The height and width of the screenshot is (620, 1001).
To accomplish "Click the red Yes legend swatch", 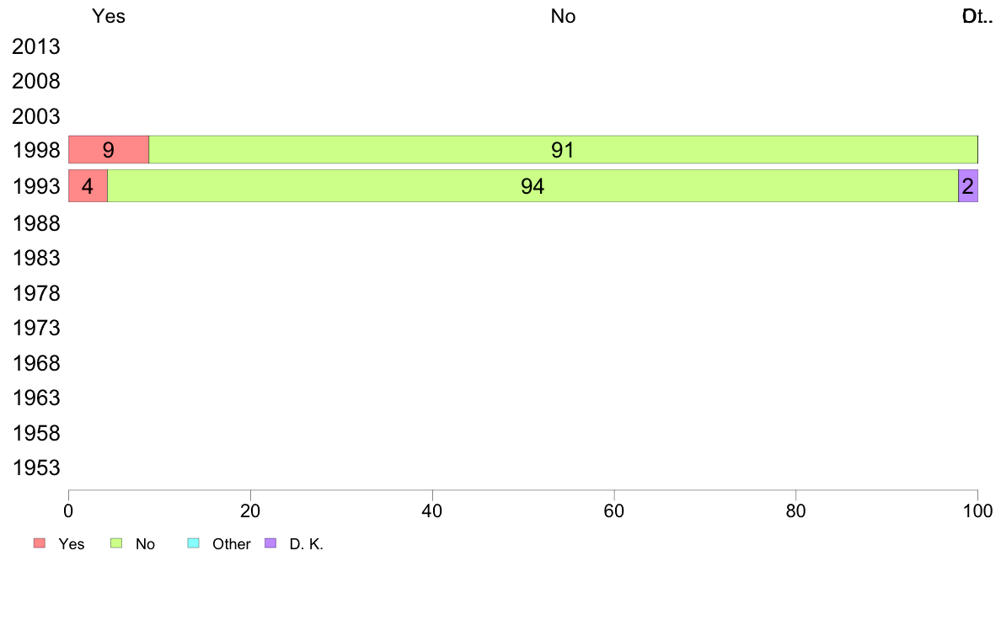I will coord(40,542).
